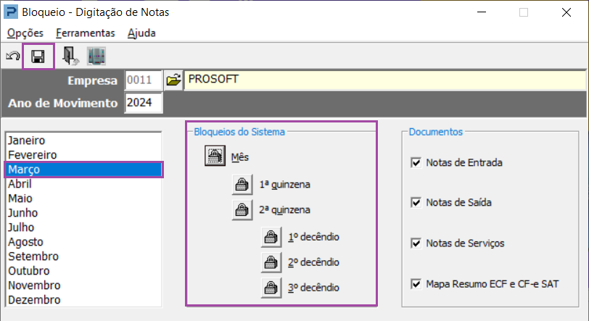Toggle Notas de Serviços checkbox
589x321 pixels.
416,243
